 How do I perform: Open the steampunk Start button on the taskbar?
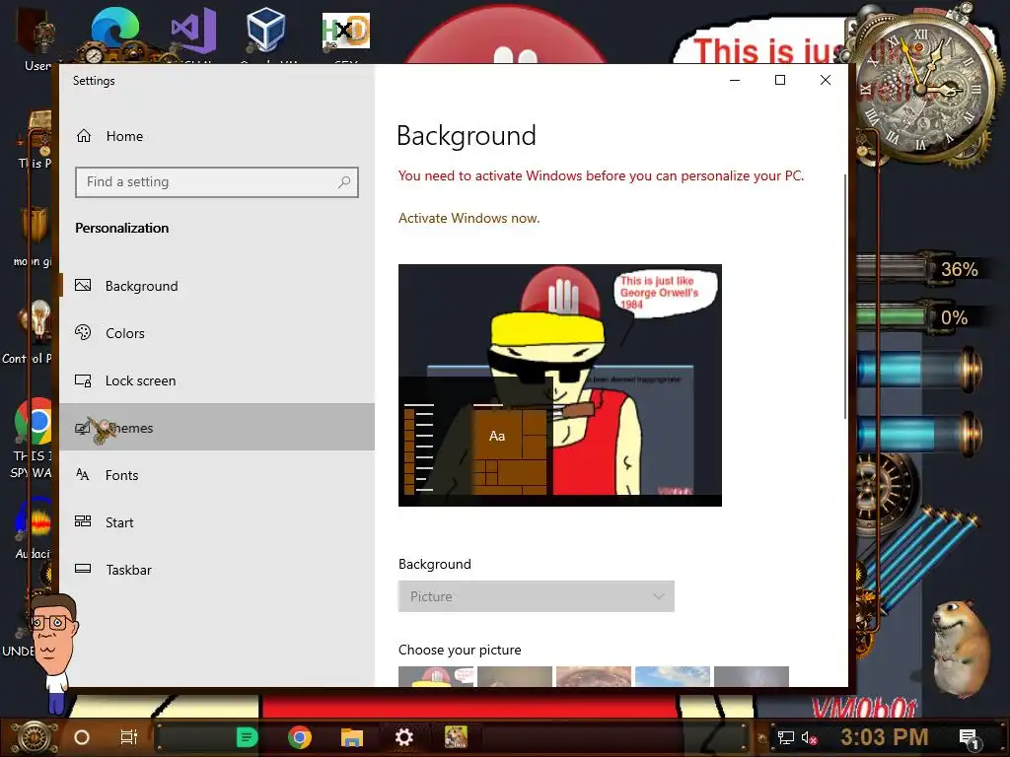[x=35, y=737]
